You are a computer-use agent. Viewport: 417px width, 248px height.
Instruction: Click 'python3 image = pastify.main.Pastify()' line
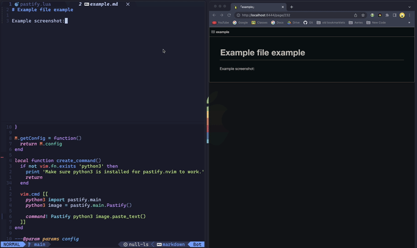click(x=79, y=205)
